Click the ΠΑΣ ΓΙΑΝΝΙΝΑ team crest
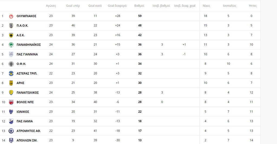Viewport: 277px width, 144px height. coord(11,54)
